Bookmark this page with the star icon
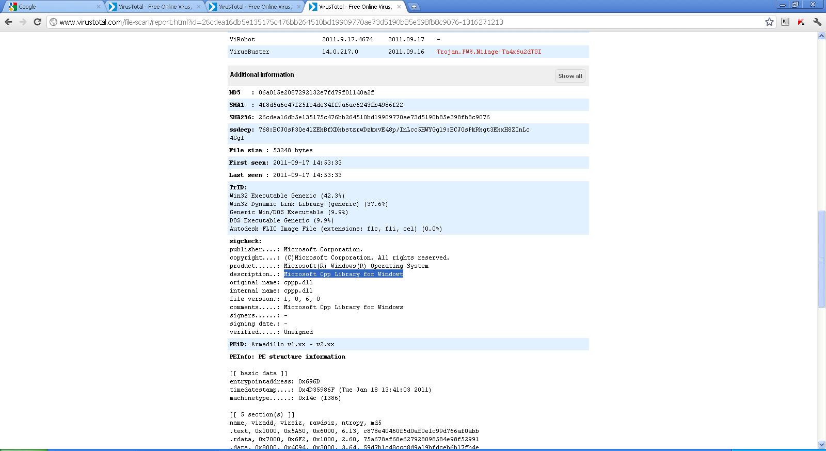 coord(769,22)
